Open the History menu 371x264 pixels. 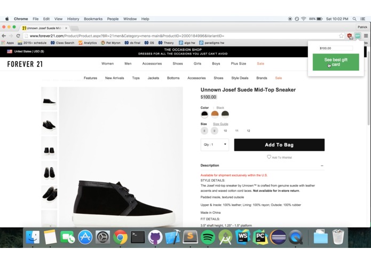pos(73,19)
